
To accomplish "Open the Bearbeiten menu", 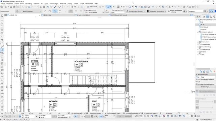I will point(10,4).
